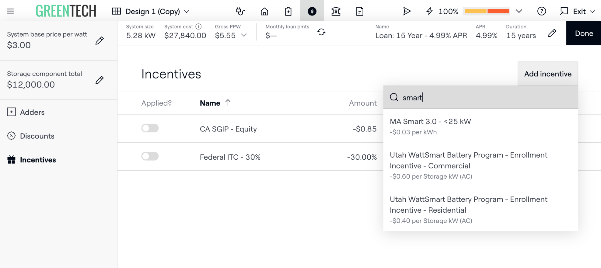The image size is (601, 268).
Task: Click the play simulate icon
Action: click(x=407, y=11)
